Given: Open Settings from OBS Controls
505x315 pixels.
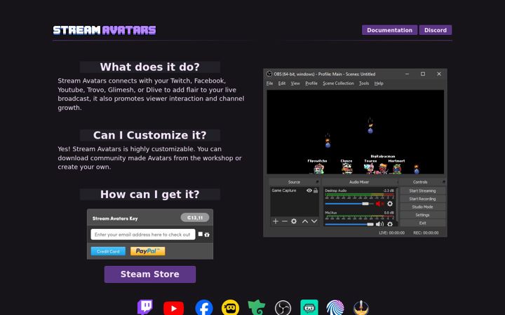Looking at the screenshot, I should (422, 215).
